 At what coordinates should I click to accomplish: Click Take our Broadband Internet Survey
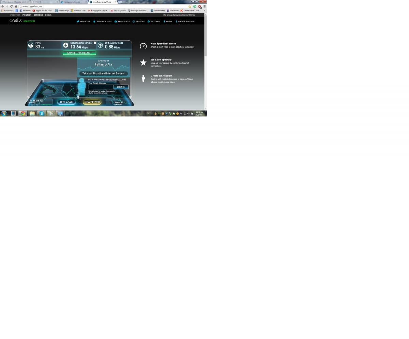click(x=103, y=73)
